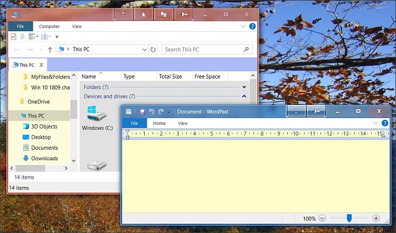Viewport: 396px width, 233px height.
Task: Open the WordPad View tab
Action: point(183,123)
